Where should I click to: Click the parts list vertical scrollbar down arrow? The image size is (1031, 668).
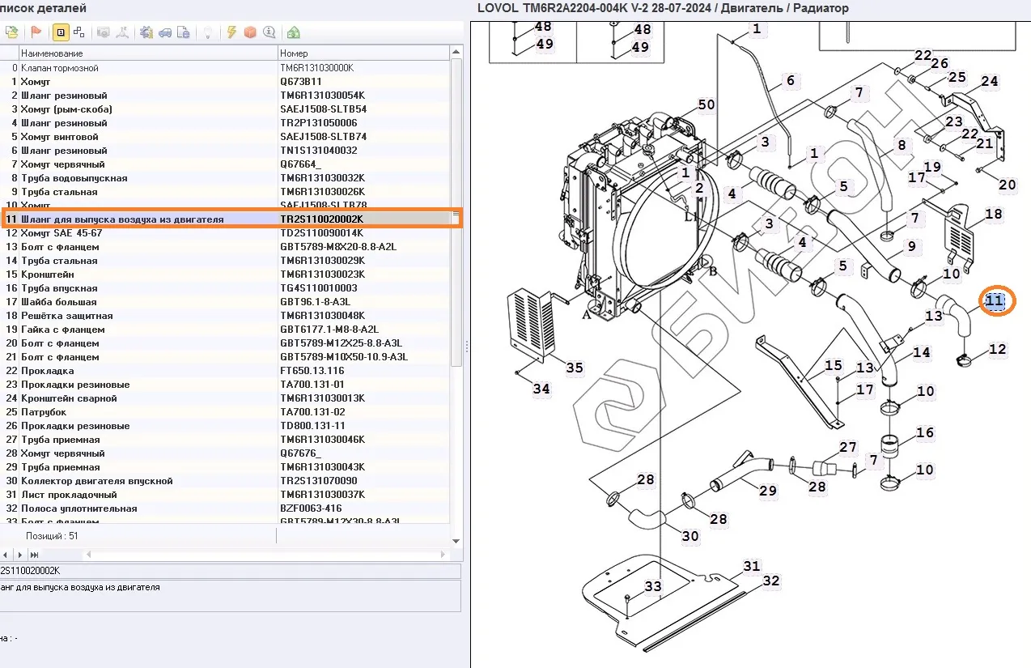(x=456, y=540)
